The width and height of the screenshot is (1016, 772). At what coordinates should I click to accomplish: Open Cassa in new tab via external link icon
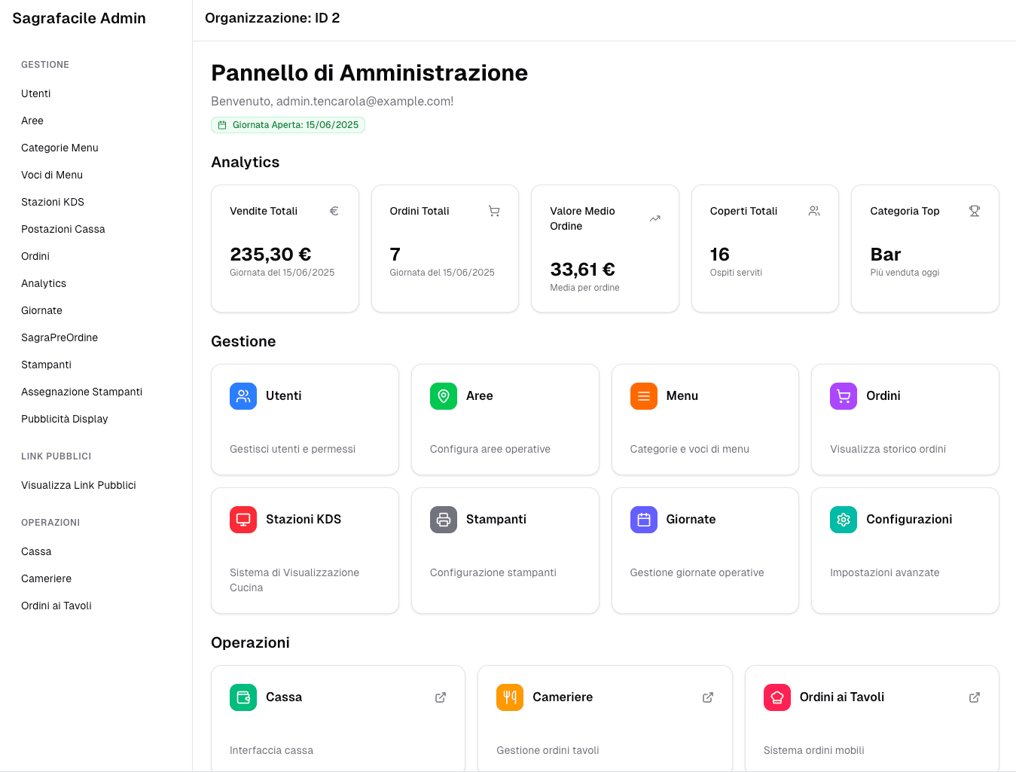(x=441, y=697)
